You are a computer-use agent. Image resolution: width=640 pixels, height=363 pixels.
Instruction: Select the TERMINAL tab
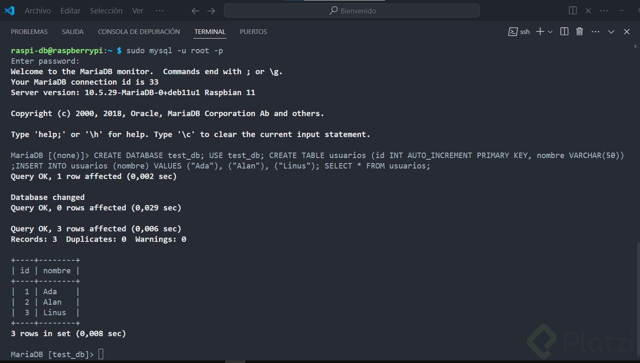click(210, 32)
